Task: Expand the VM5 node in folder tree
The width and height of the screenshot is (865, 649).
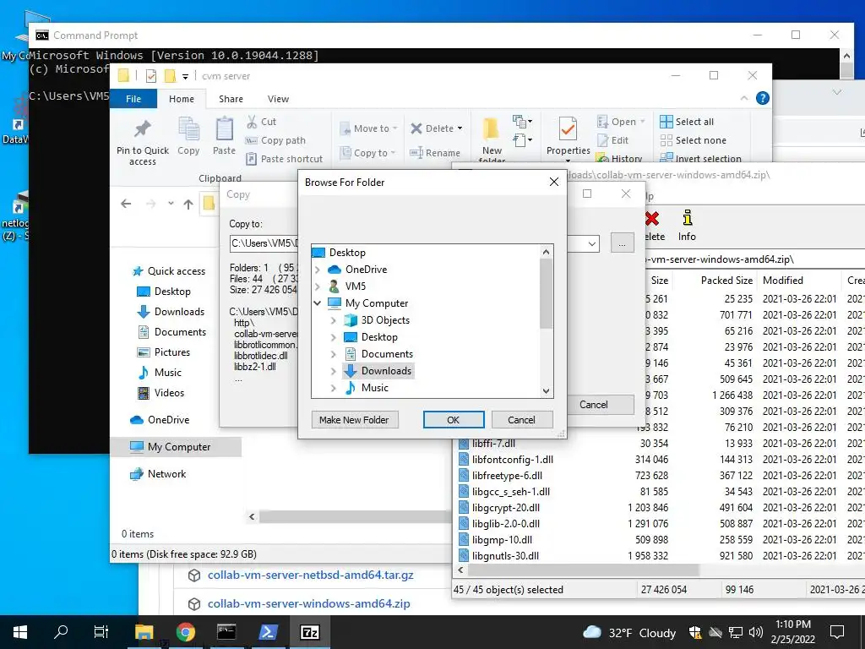Action: pyautogui.click(x=318, y=286)
